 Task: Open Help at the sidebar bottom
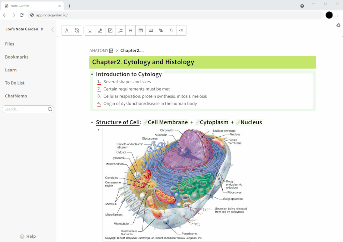pyautogui.click(x=28, y=236)
